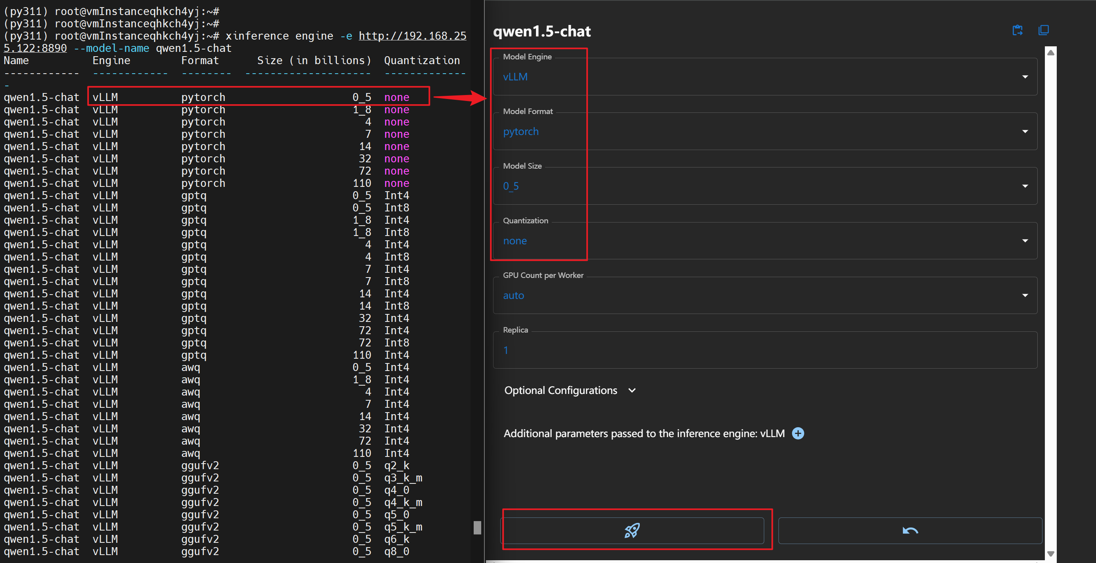Open the Model Engine dropdown showing vLLM
Image resolution: width=1096 pixels, height=563 pixels.
(765, 77)
